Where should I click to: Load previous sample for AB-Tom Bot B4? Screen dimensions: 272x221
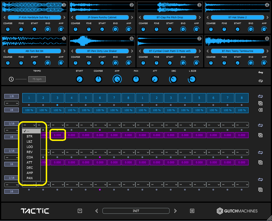pos(5,51)
